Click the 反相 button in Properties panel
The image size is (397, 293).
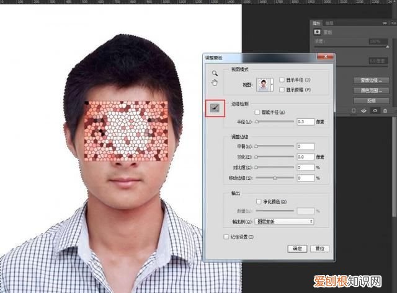pos(371,100)
